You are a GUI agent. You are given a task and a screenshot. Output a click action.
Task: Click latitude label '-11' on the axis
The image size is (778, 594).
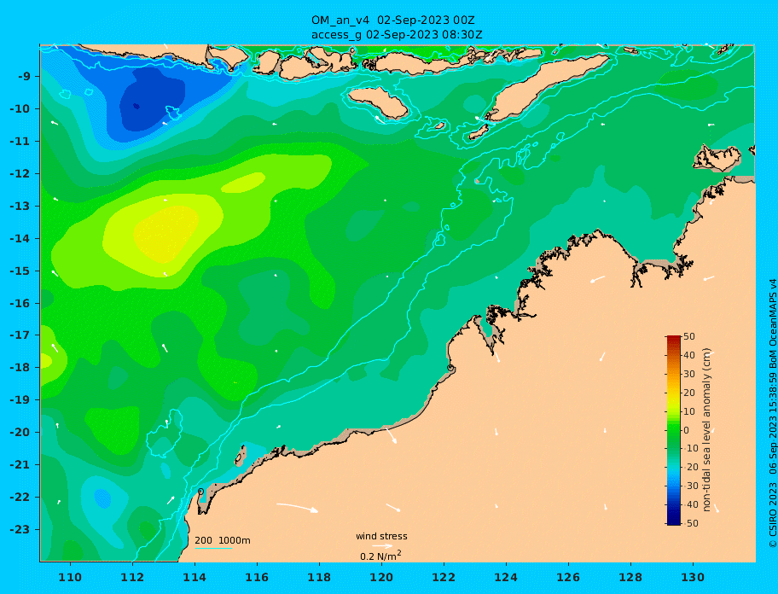(x=21, y=142)
